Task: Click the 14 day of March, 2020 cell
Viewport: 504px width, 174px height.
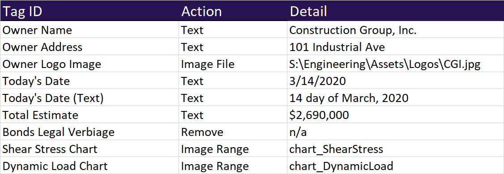Action: (x=395, y=98)
